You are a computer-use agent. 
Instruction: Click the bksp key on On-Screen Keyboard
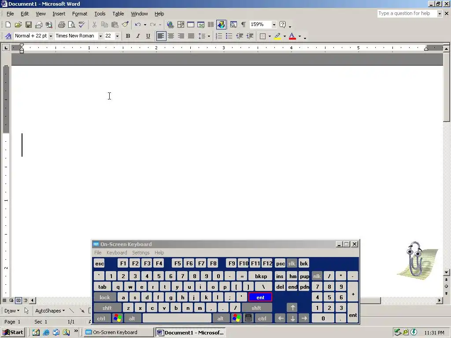point(261,276)
